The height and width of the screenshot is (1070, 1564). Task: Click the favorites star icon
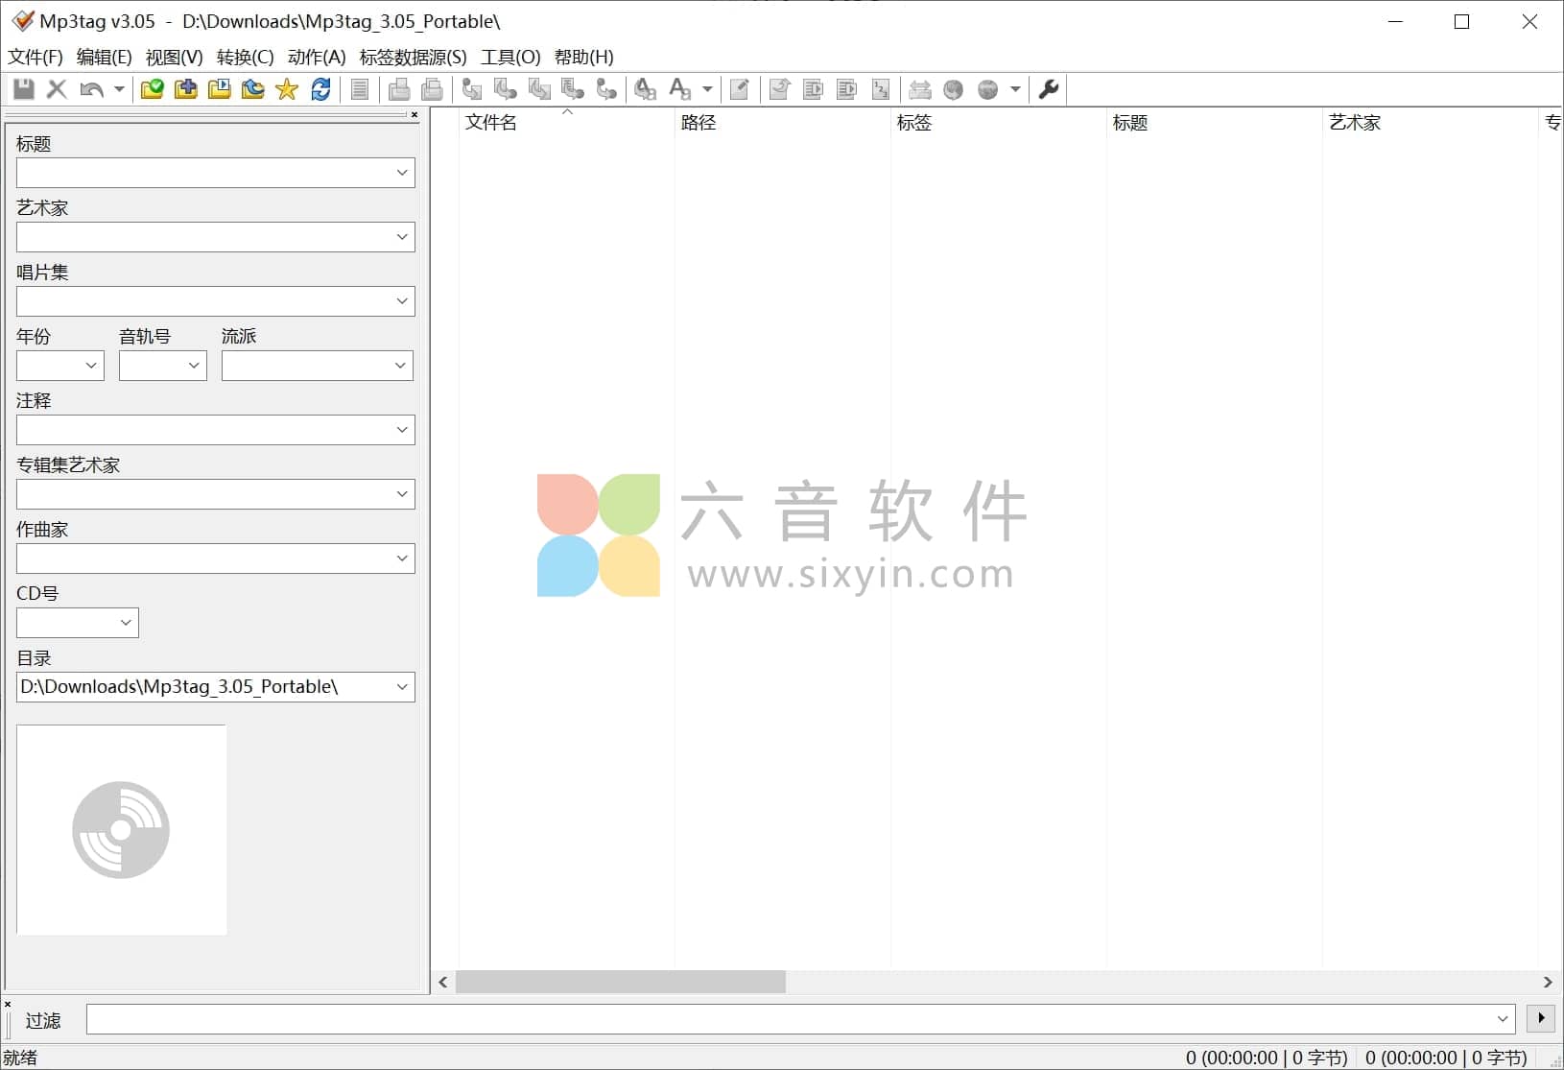(x=286, y=89)
